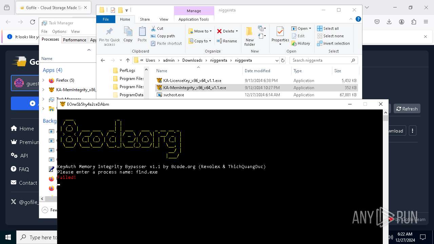The width and height of the screenshot is (434, 244).
Task: Click the Paste icon in Explorer ribbon
Action: (142, 35)
